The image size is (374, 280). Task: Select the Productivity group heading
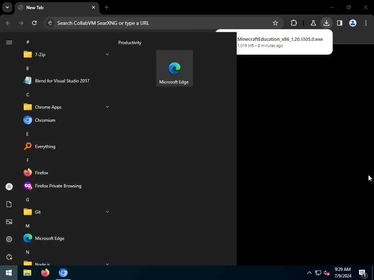point(130,43)
